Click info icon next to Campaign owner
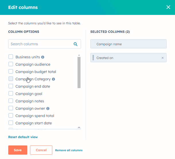This screenshot has width=175, height=159. tap(48, 108)
